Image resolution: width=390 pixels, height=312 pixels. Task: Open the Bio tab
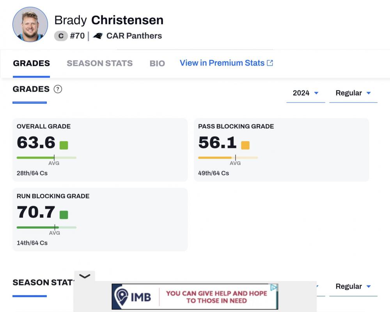point(157,63)
